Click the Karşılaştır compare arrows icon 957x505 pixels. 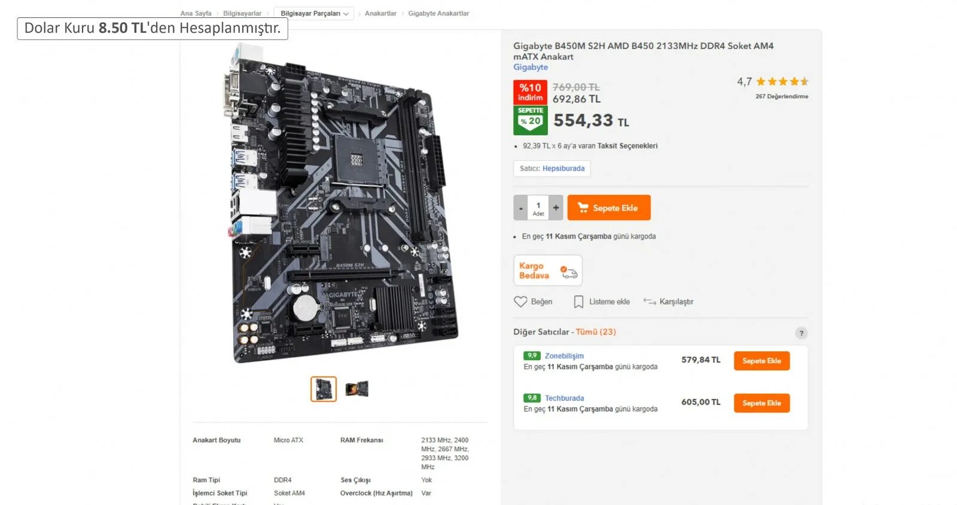650,302
